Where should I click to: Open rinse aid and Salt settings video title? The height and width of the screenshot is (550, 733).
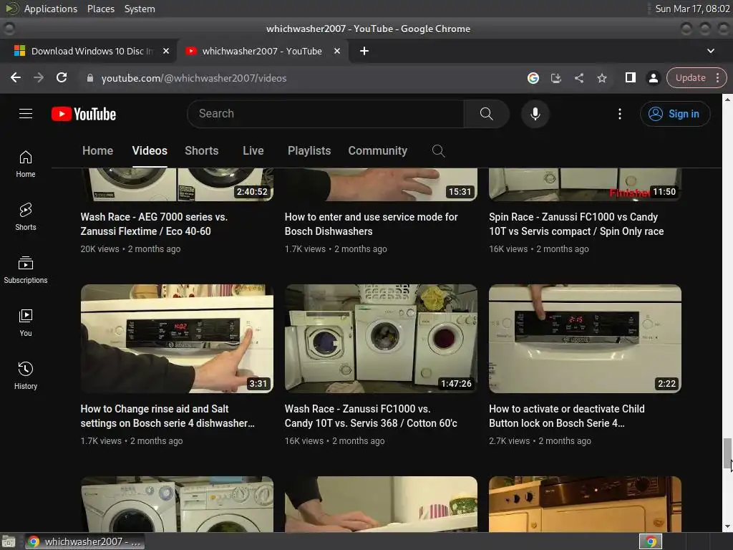pyautogui.click(x=168, y=416)
